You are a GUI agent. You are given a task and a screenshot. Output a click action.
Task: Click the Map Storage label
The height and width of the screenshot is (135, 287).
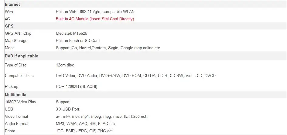(16, 41)
